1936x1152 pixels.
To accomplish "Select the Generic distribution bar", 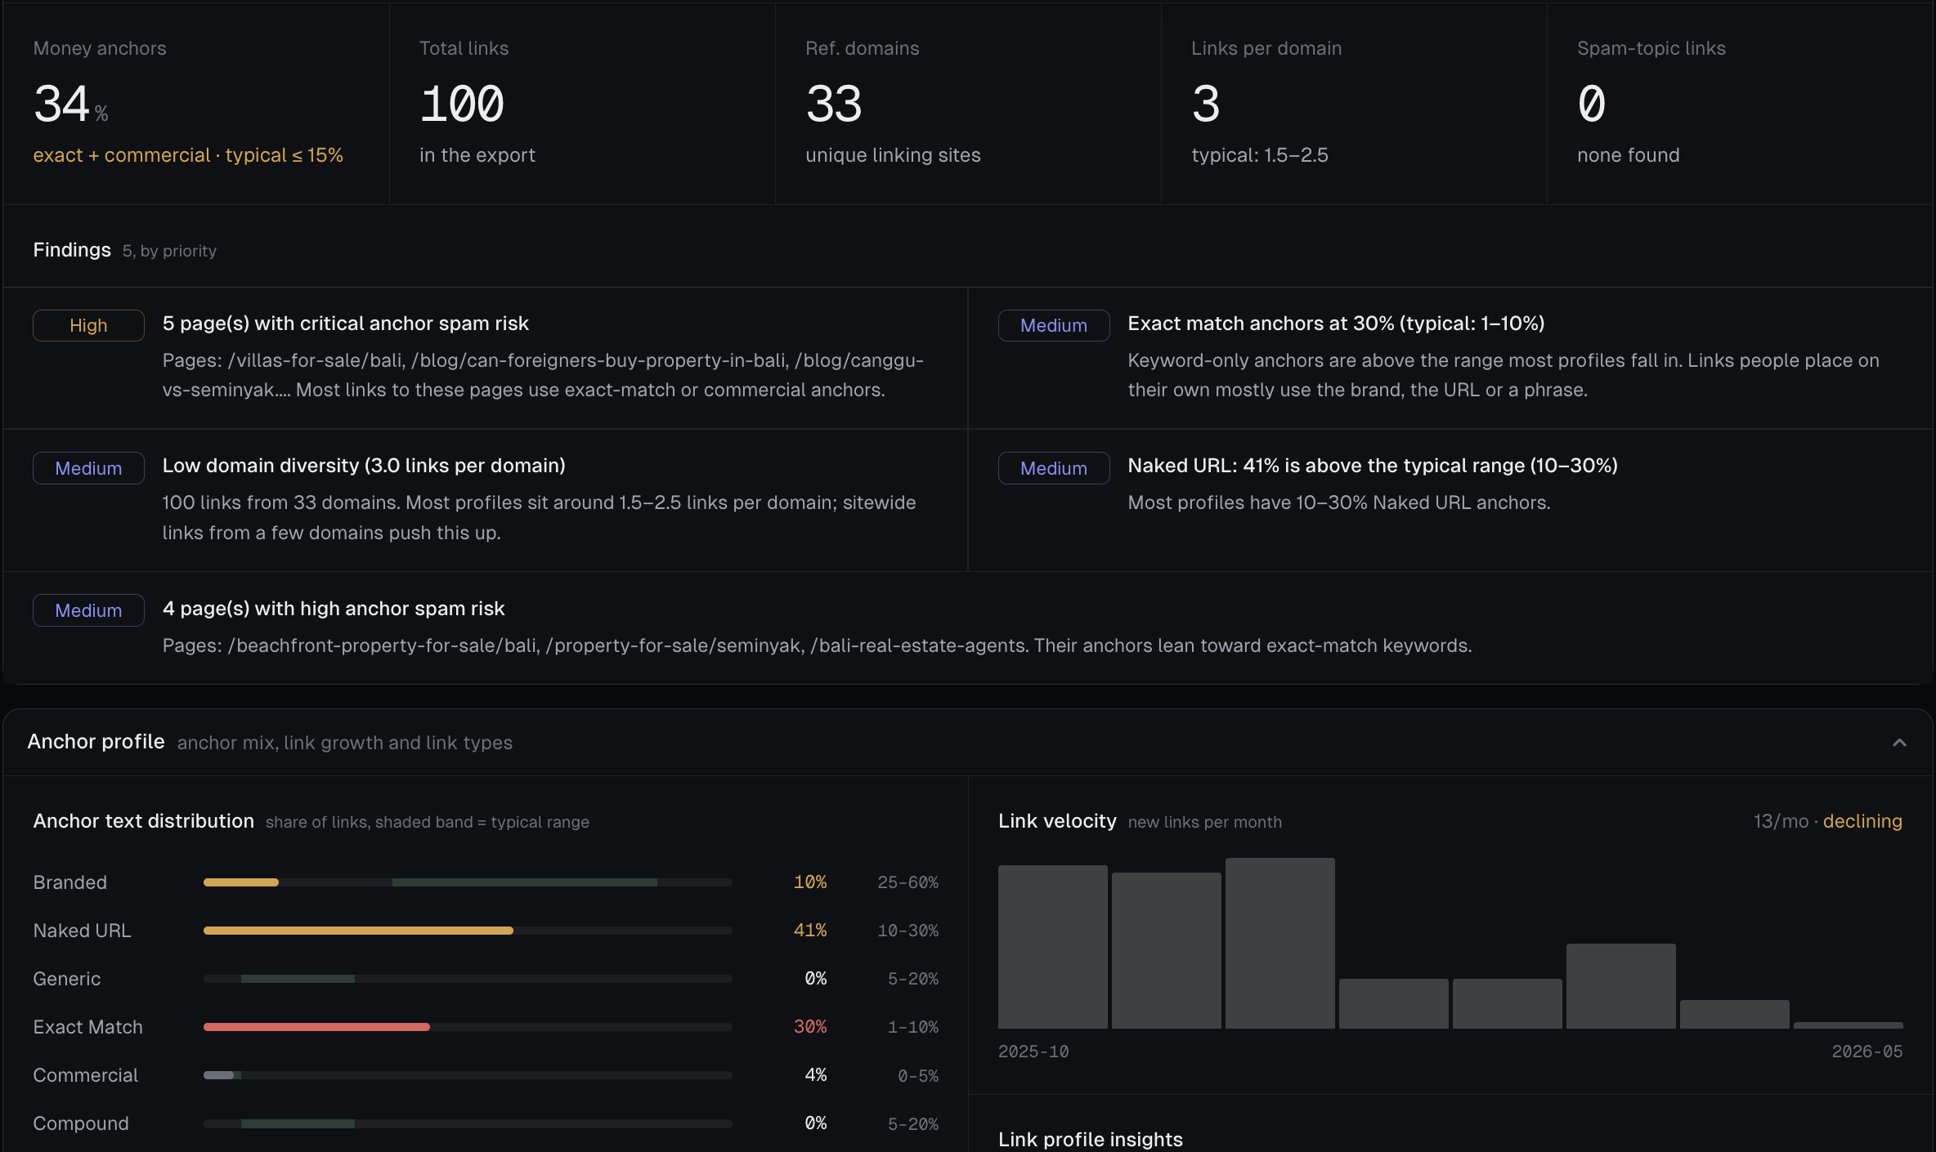I will (468, 979).
